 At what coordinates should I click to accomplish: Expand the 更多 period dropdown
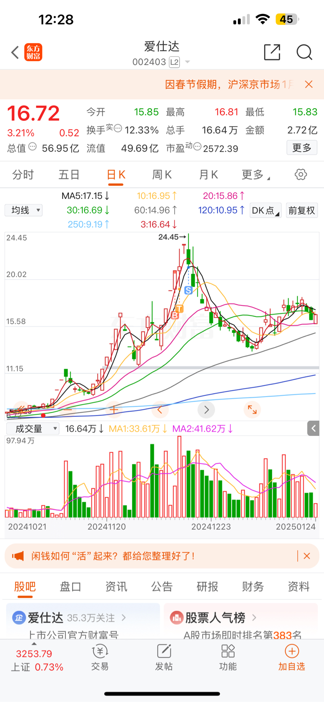256,174
